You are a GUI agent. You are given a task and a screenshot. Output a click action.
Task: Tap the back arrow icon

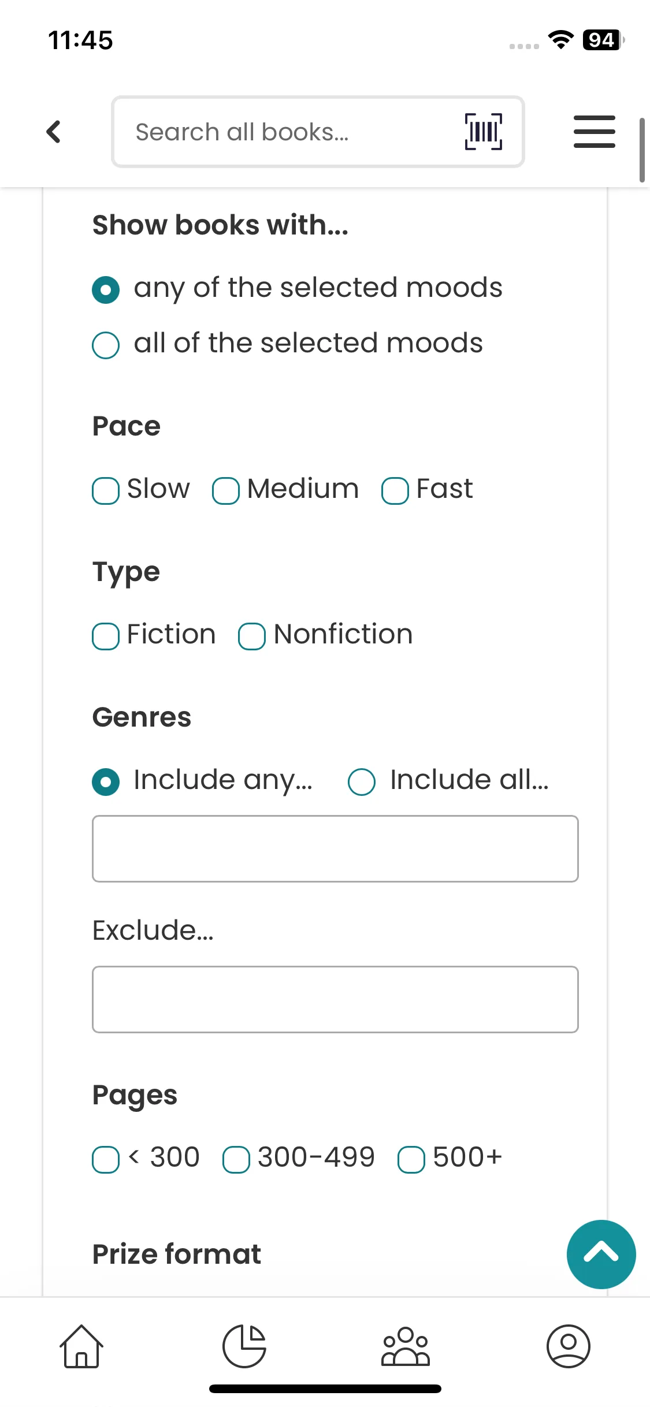pyautogui.click(x=54, y=132)
